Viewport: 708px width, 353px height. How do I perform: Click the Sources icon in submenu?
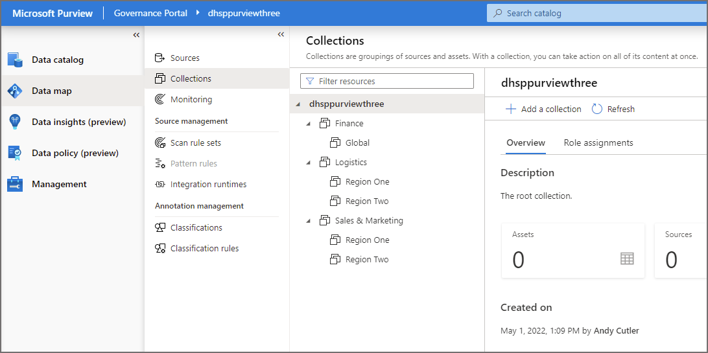point(160,58)
